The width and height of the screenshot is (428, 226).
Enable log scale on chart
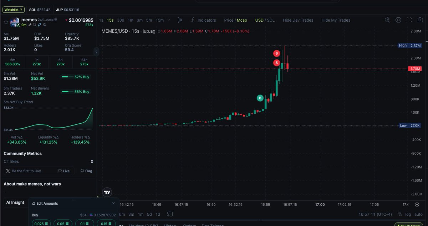pos(408,214)
